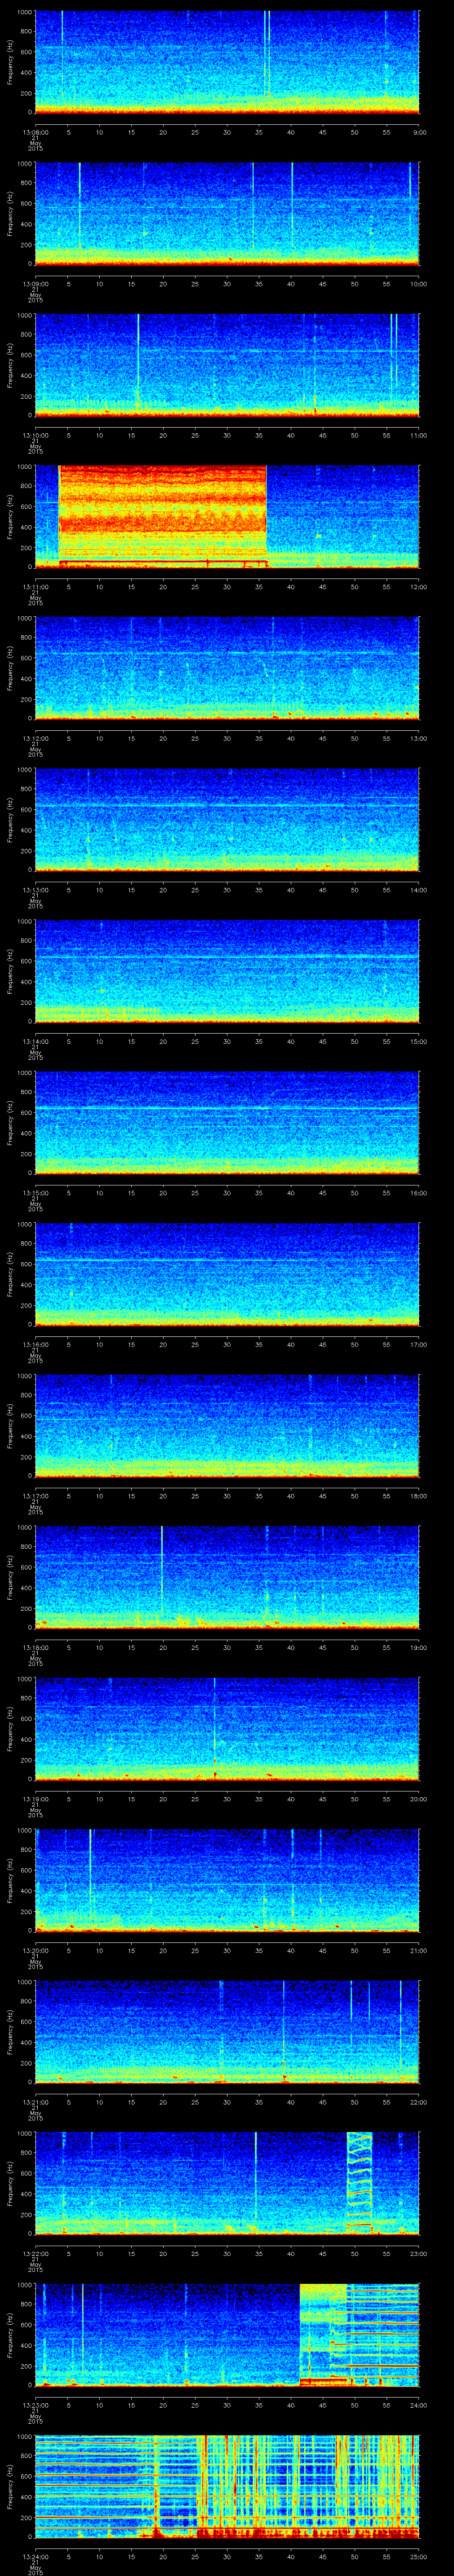The image size is (454, 2576).
Task: Click the "12:00" end time label
Action: coord(419,587)
